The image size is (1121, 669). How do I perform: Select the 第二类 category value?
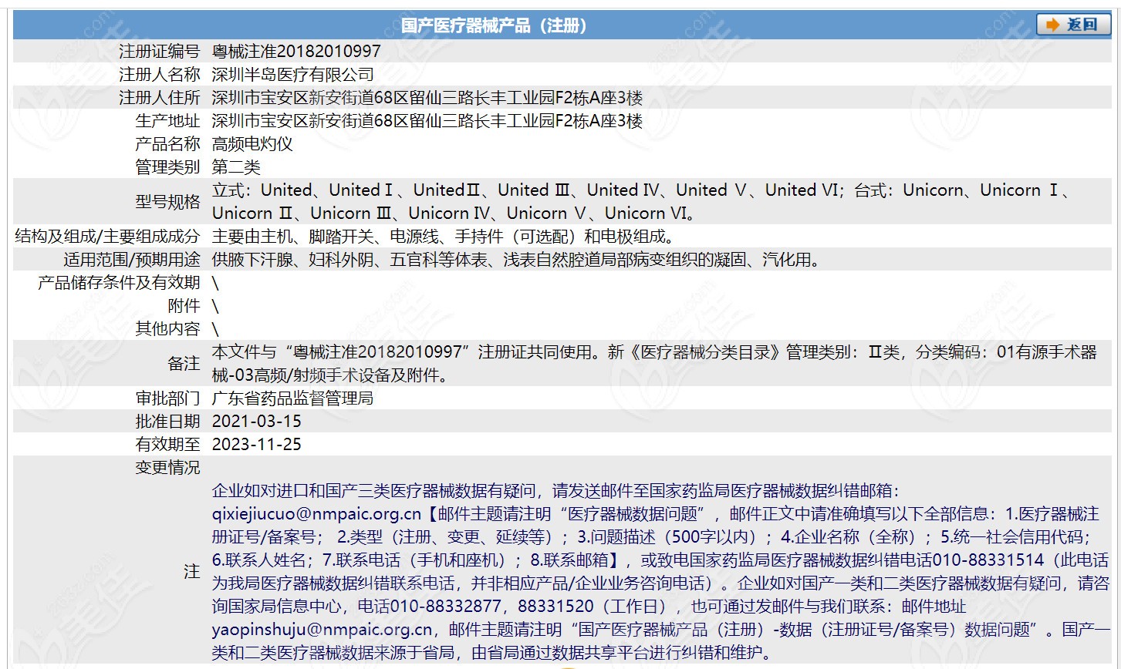[x=236, y=166]
